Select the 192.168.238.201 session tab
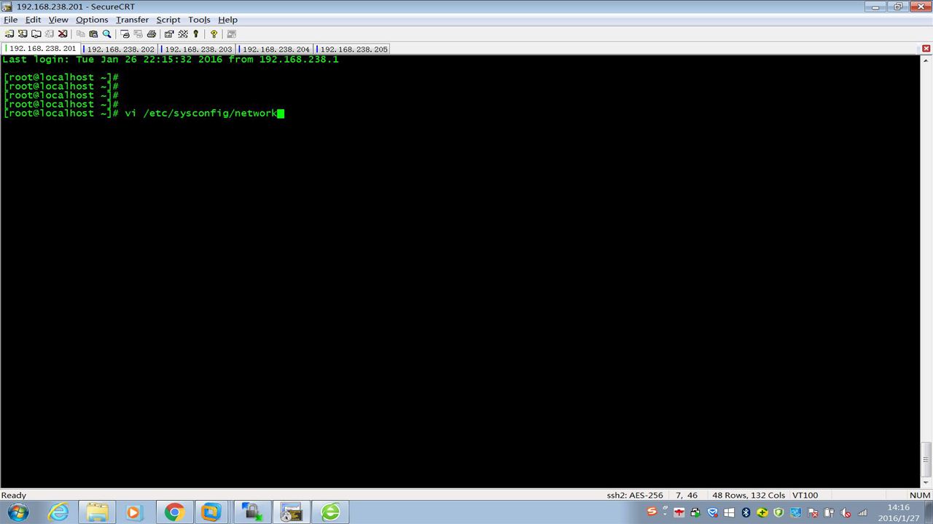 point(42,49)
